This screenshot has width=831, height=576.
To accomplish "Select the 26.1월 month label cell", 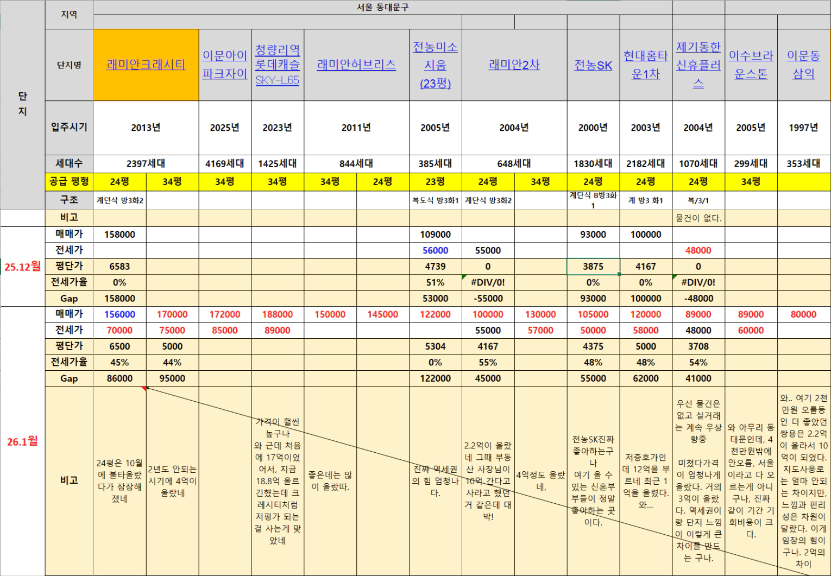I will [23, 441].
